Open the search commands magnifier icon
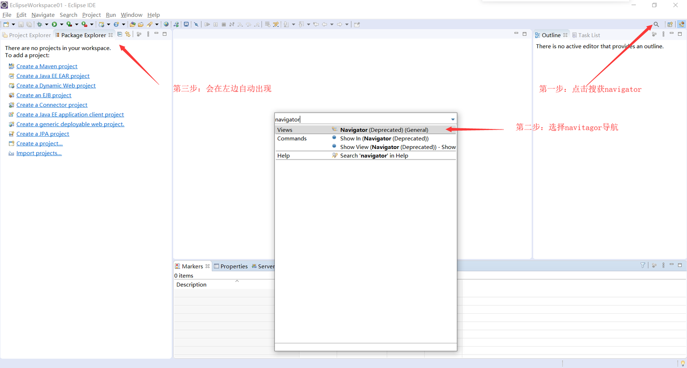687x368 pixels. coord(655,24)
